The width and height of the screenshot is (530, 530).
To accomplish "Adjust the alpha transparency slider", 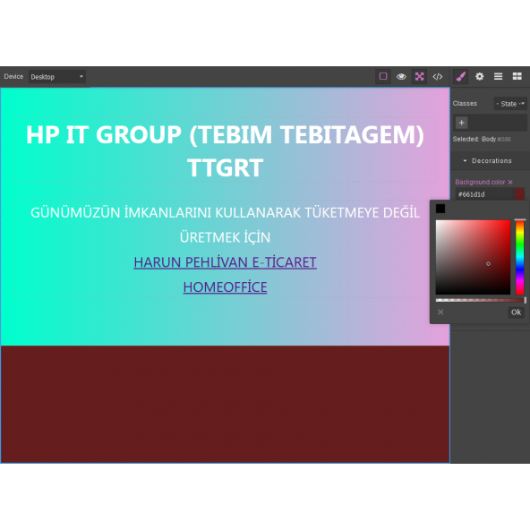I will (x=480, y=300).
